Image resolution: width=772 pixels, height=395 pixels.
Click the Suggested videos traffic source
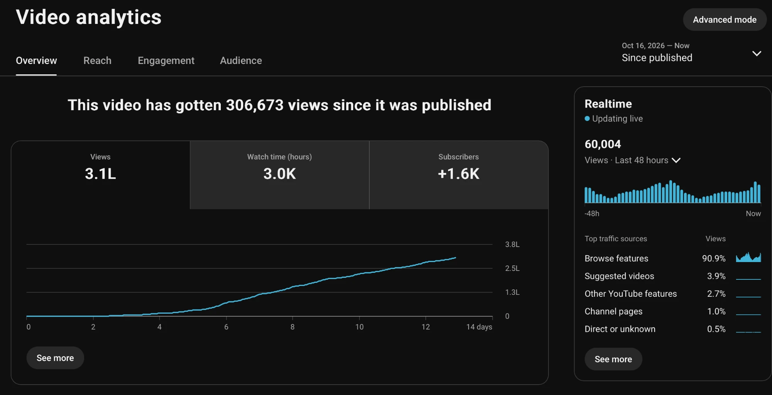pos(672,276)
